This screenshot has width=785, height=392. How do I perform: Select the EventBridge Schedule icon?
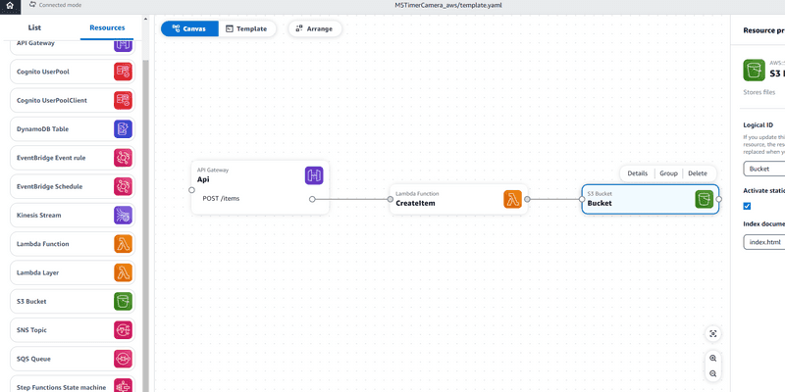124,186
